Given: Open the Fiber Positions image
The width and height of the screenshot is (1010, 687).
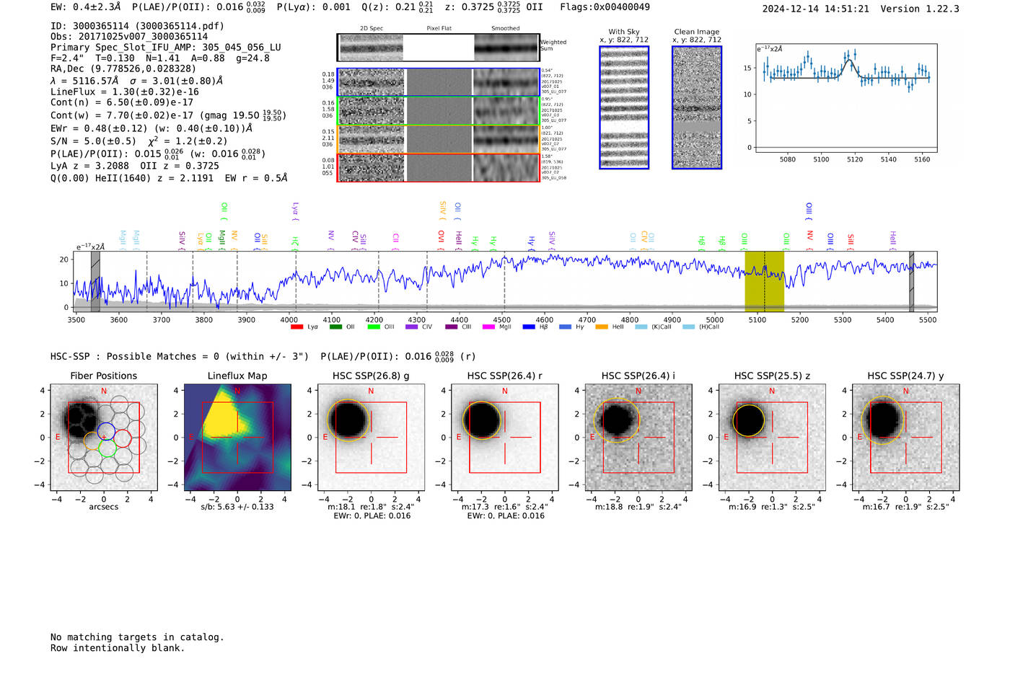Looking at the screenshot, I should tap(104, 438).
